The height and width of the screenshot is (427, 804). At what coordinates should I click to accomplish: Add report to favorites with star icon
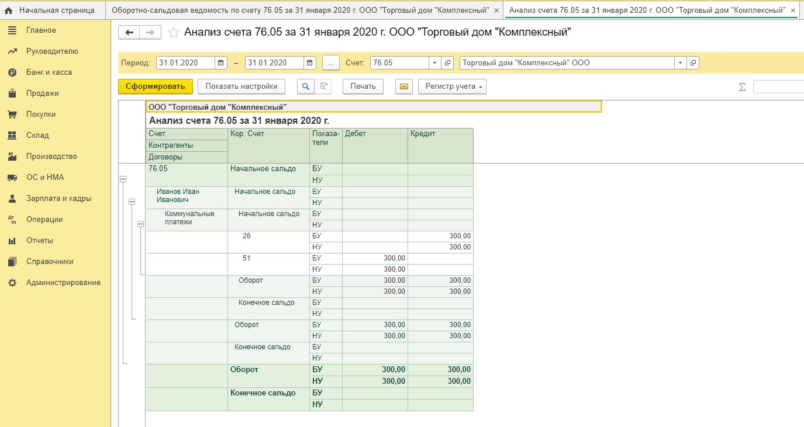coord(173,33)
